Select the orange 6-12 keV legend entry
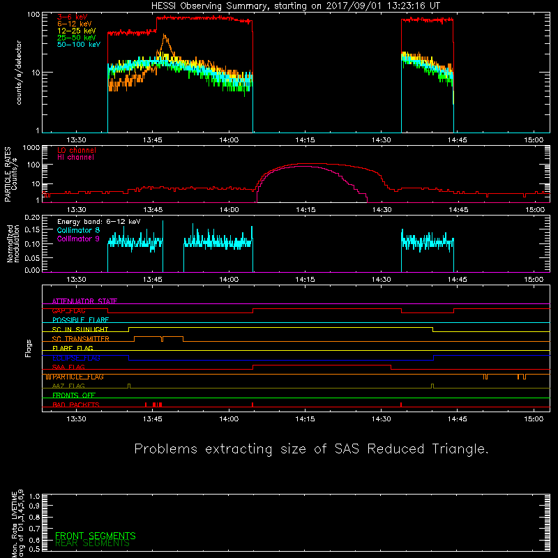 click(74, 24)
